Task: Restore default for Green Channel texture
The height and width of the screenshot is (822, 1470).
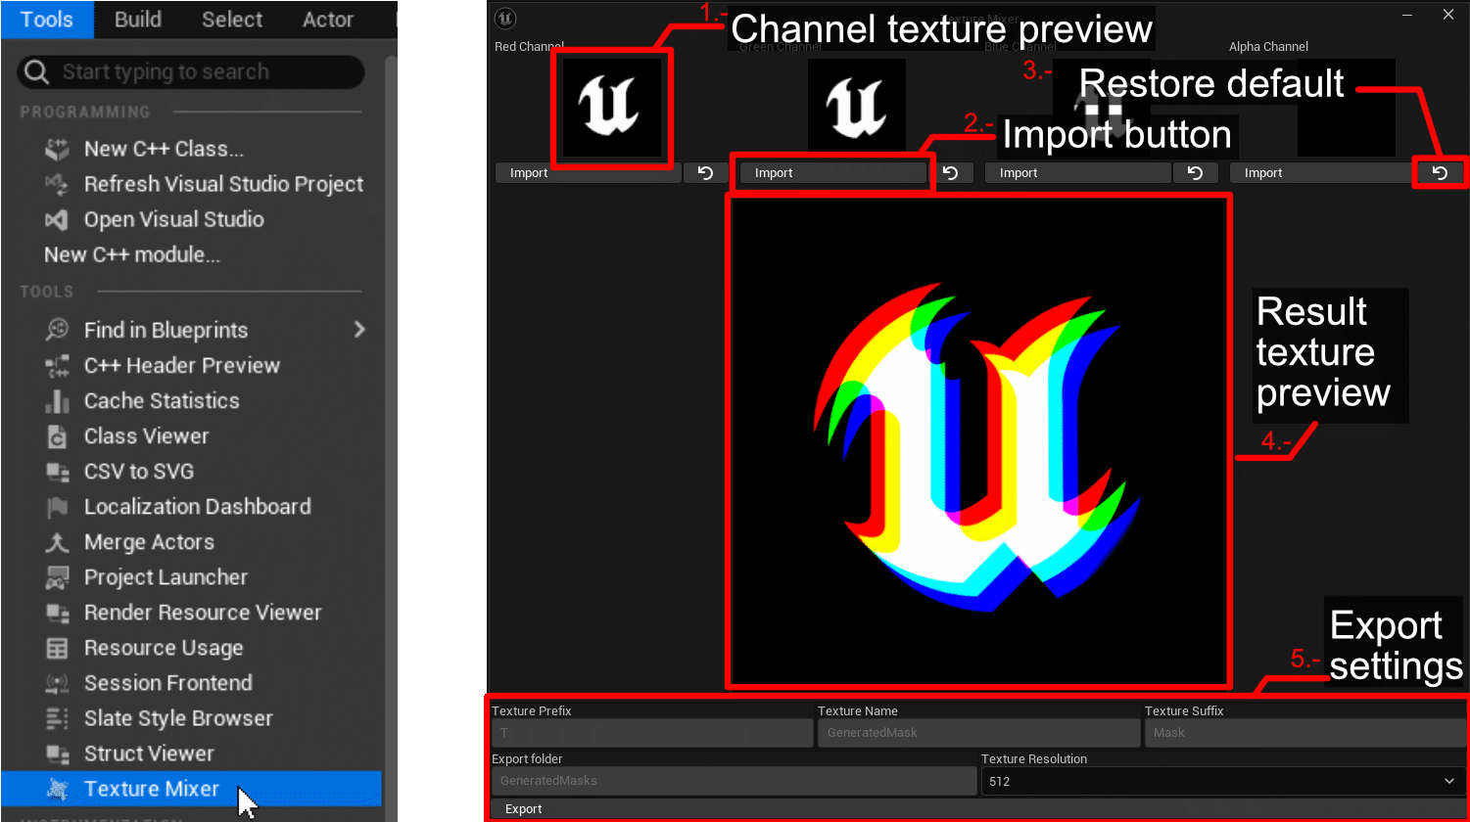Action: 950,173
